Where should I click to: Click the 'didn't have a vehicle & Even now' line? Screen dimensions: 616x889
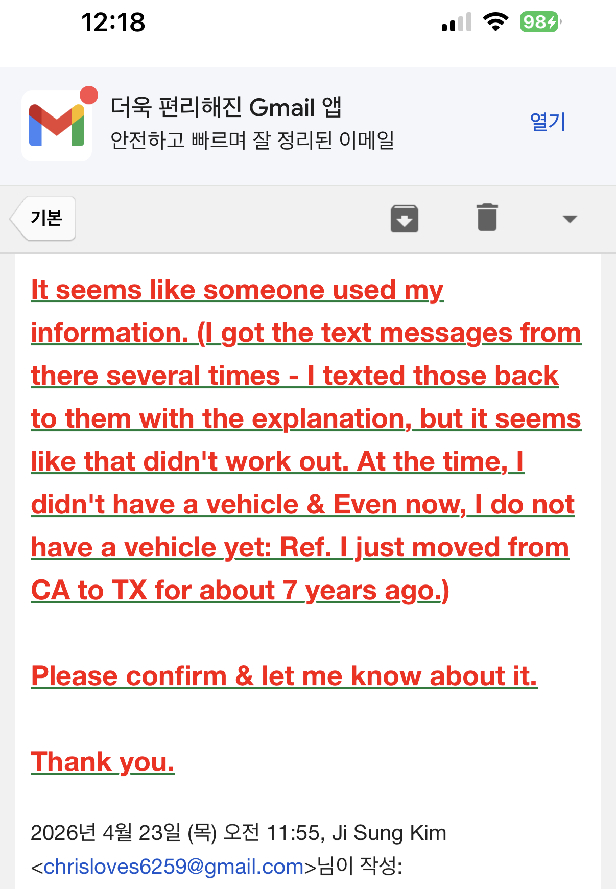point(303,505)
